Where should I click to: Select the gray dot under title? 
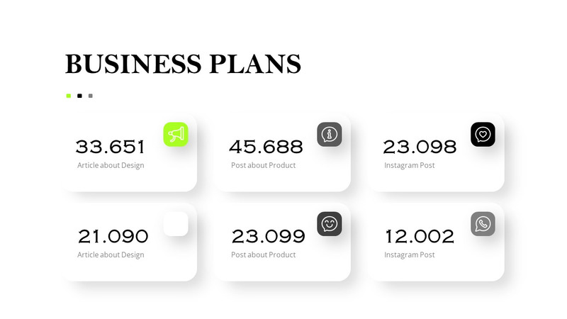pyautogui.click(x=91, y=96)
